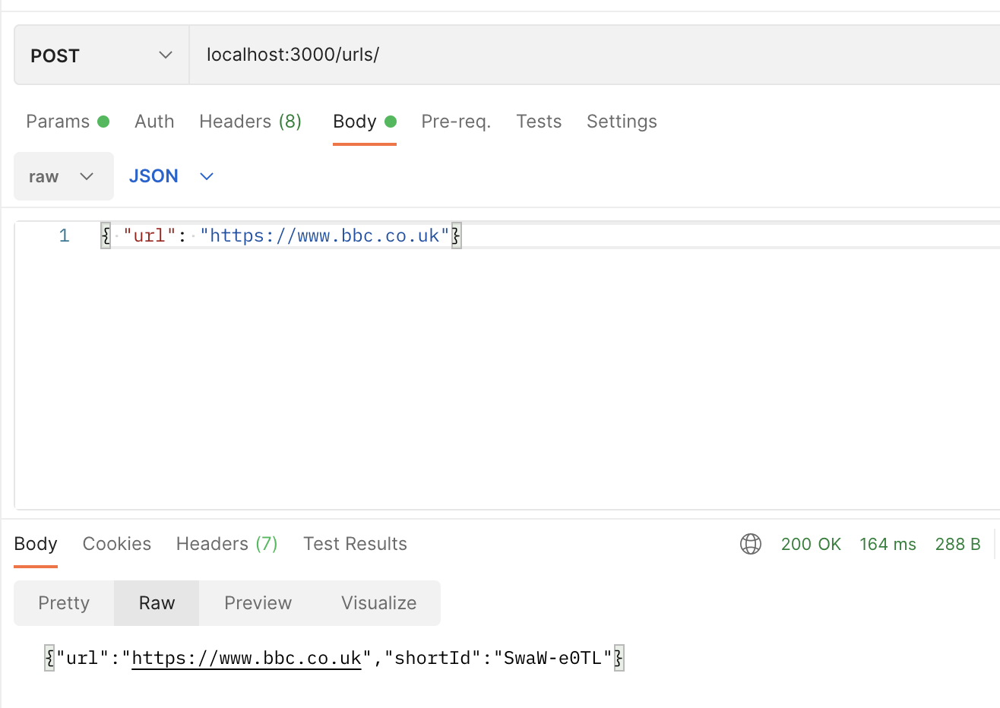Open the JSON format dropdown
Screen dimensions: 1000x708
click(169, 175)
